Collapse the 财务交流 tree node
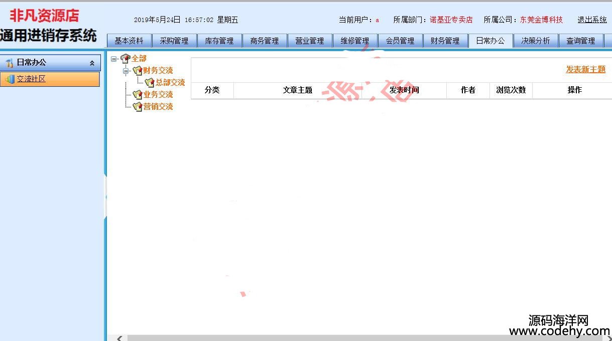This screenshot has width=612, height=341. click(126, 71)
